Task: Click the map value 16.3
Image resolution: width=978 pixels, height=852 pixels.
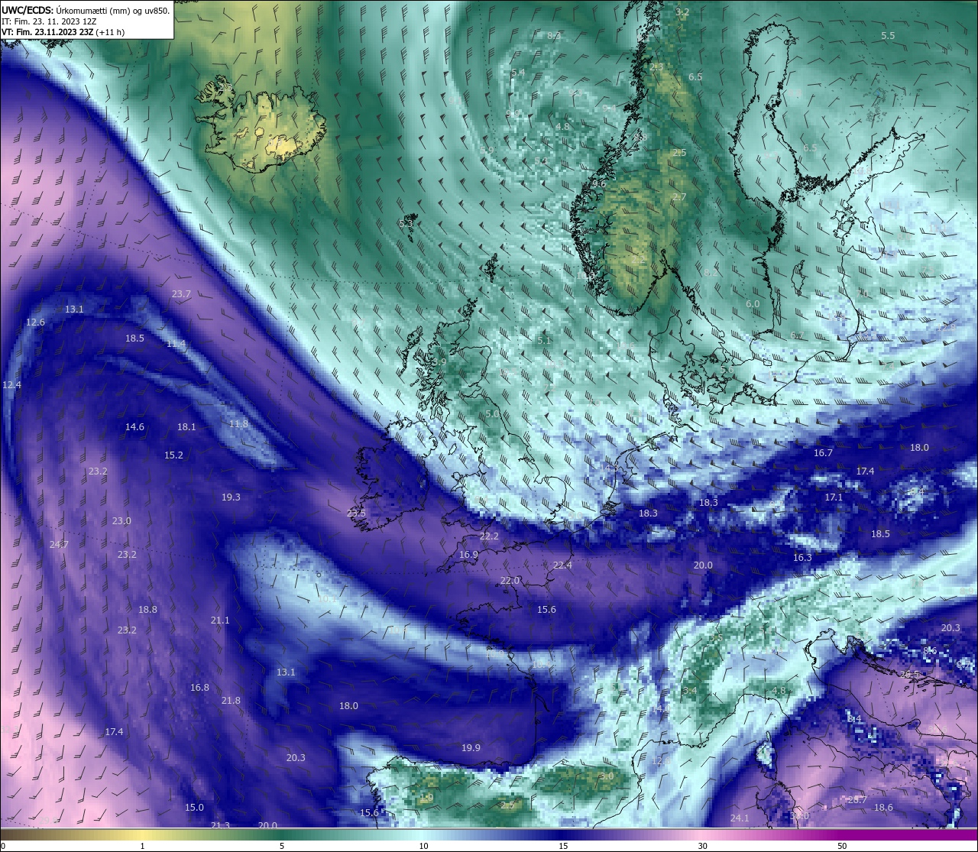Action: (802, 558)
